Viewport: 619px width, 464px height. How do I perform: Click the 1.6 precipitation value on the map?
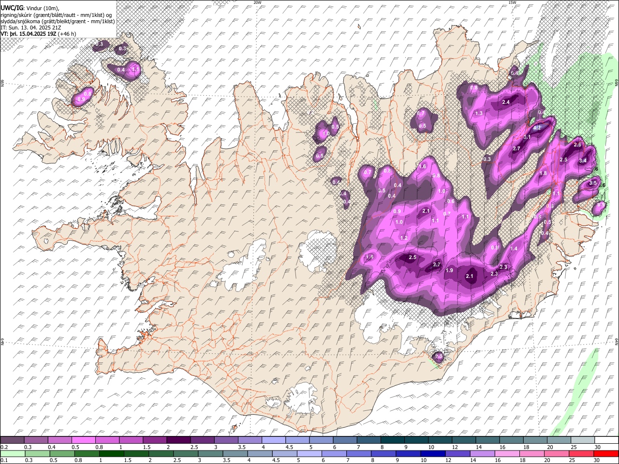[423, 166]
